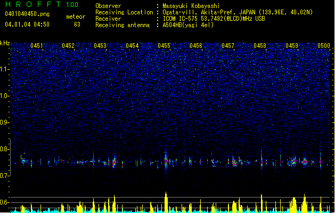Click the 0456 time marker
Image resolution: width=335 pixels, height=213 pixels.
[x=196, y=46]
